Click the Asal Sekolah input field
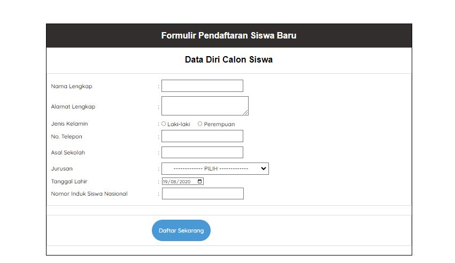 pyautogui.click(x=202, y=152)
